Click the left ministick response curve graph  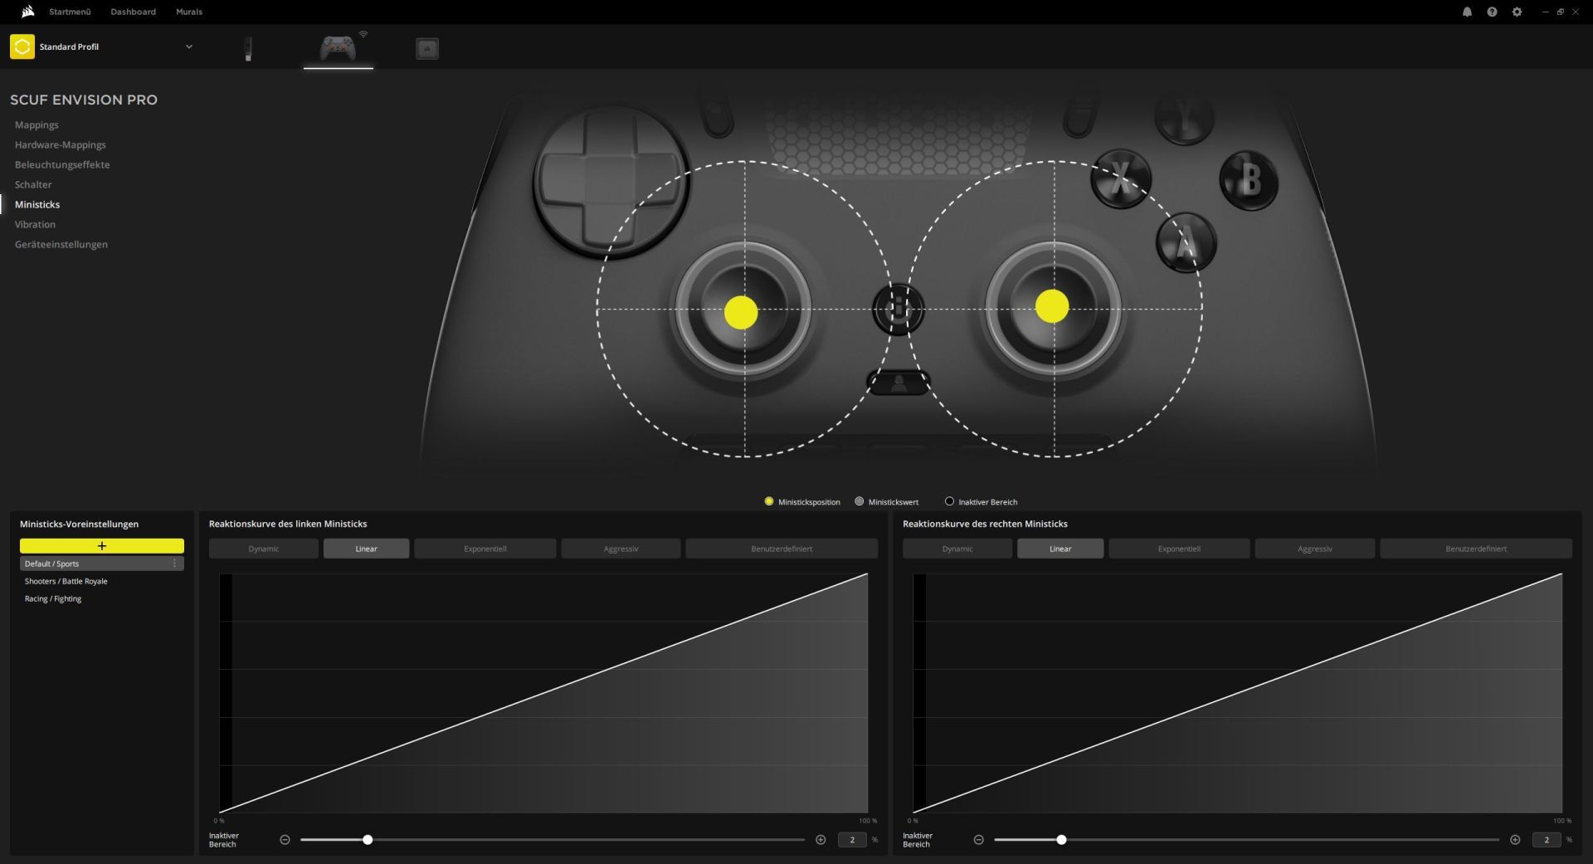[543, 693]
